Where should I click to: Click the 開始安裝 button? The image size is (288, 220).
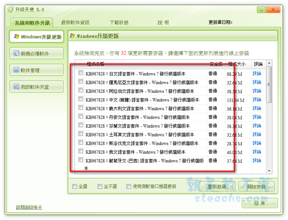[257, 187]
